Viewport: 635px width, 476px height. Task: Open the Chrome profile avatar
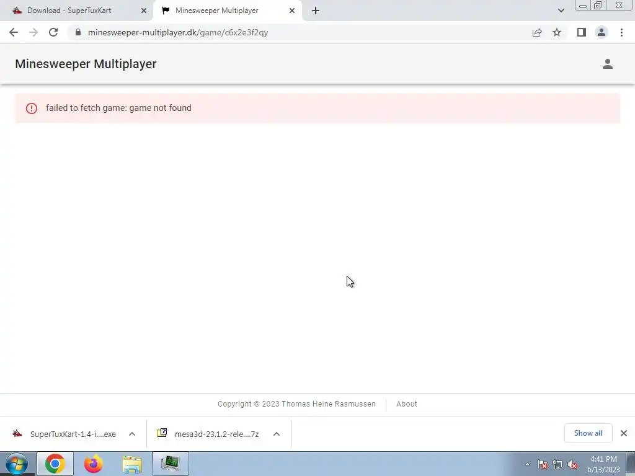pos(602,32)
